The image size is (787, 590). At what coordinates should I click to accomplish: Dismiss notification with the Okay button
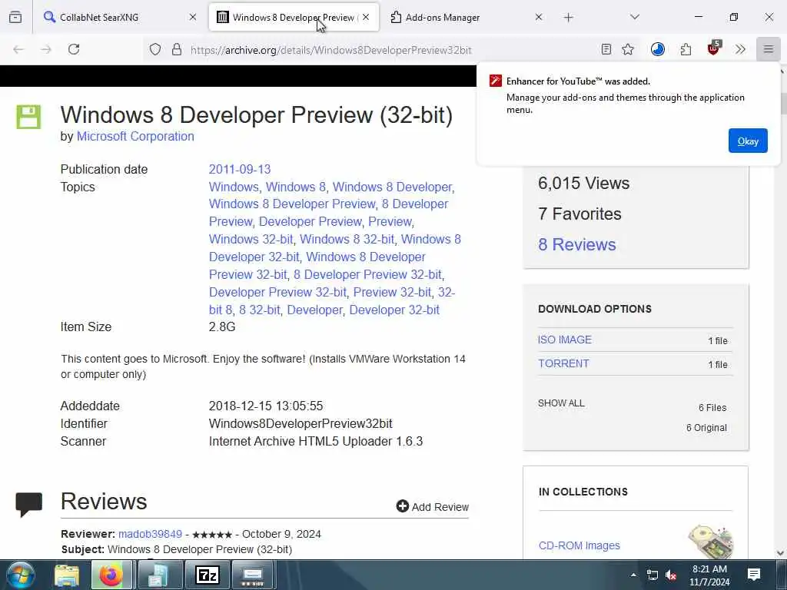(748, 141)
